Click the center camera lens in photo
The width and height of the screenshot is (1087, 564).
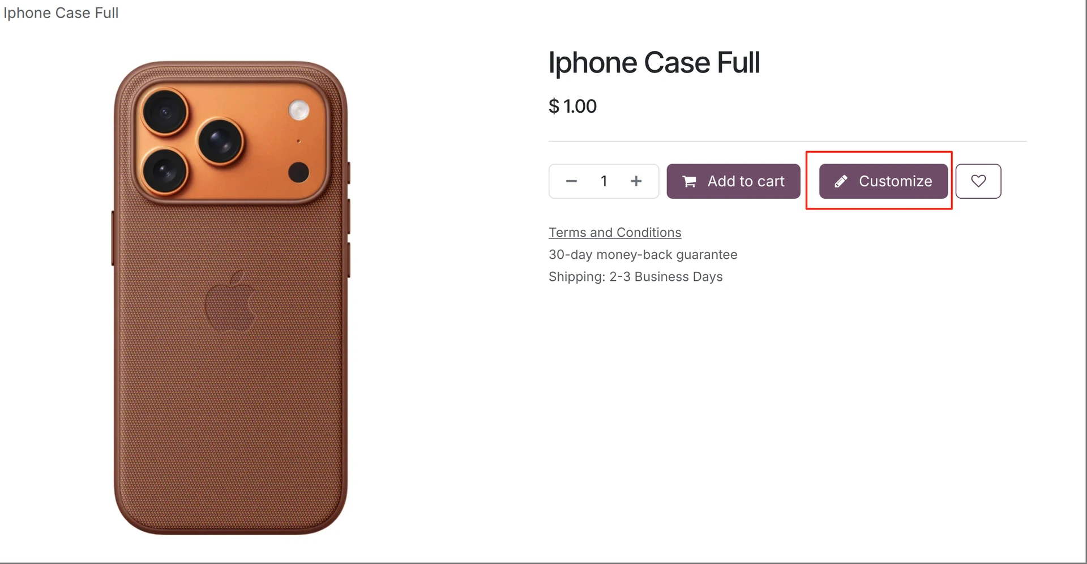220,142
